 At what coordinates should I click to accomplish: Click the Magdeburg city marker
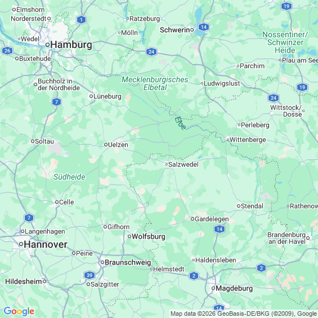213,288
